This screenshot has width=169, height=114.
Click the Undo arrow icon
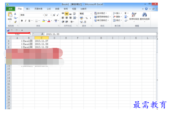(x=11, y=30)
